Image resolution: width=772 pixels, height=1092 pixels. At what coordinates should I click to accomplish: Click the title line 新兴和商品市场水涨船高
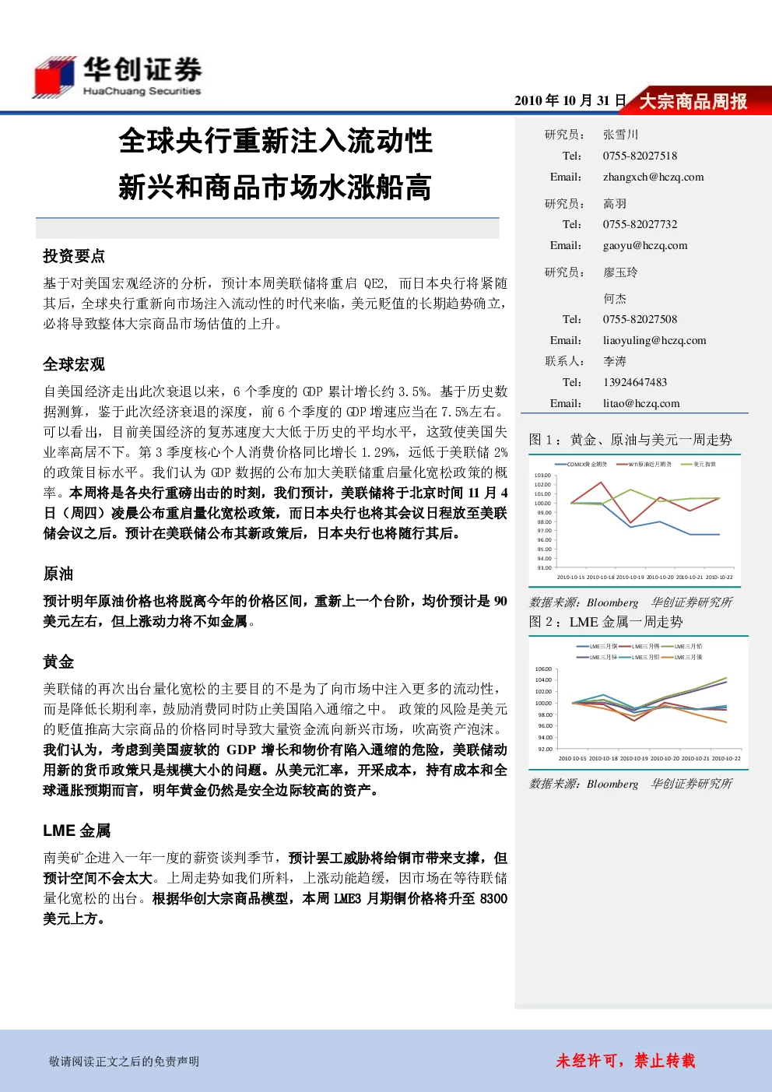(x=275, y=188)
